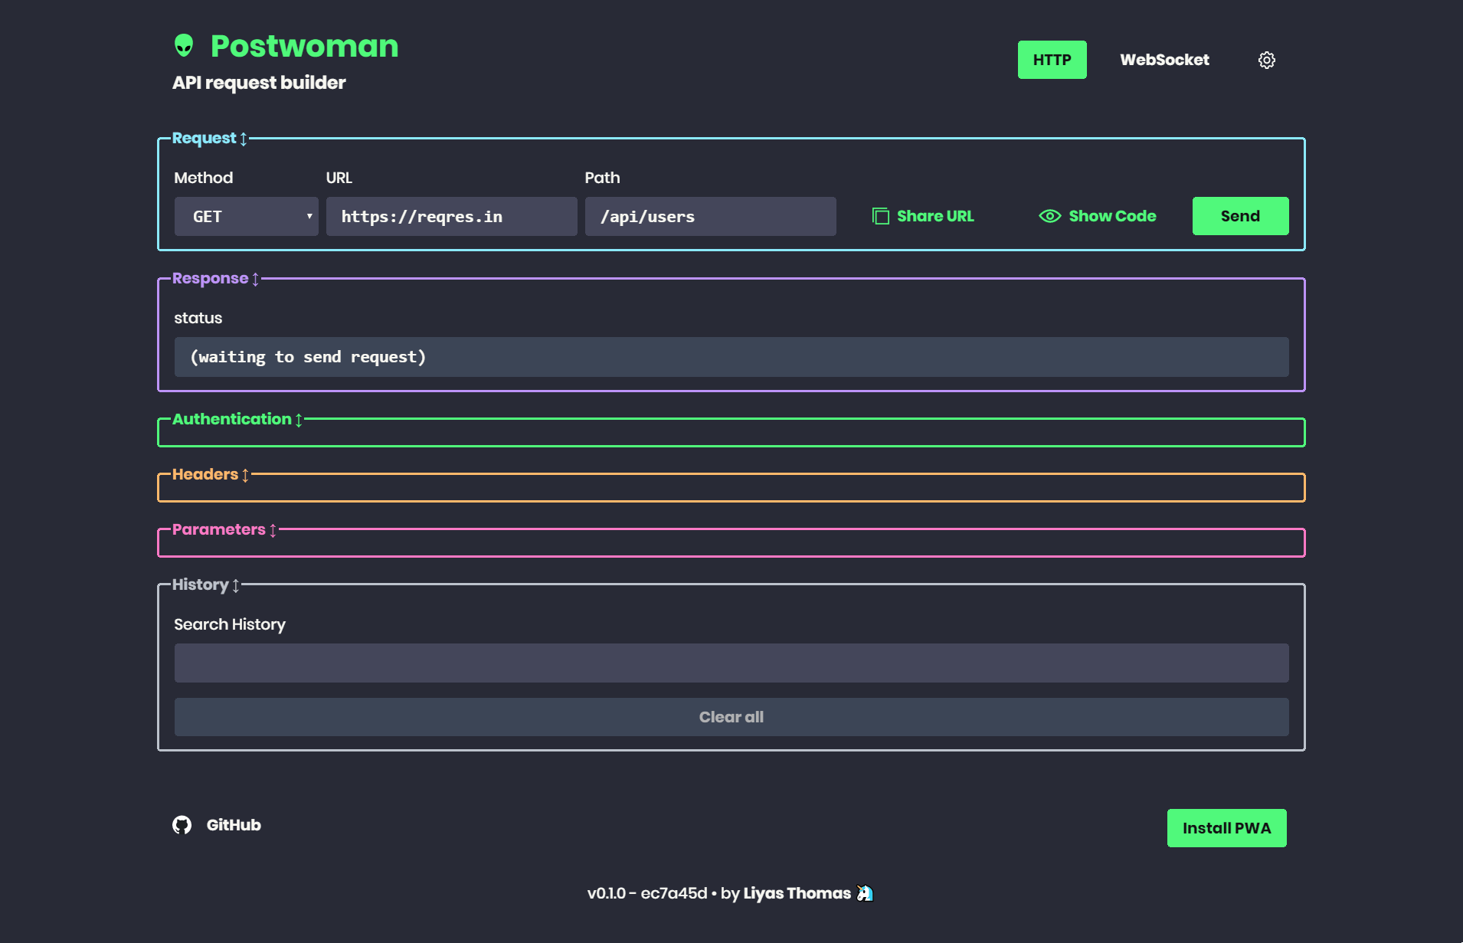
Task: Click the Install PWA button
Action: point(1226,828)
